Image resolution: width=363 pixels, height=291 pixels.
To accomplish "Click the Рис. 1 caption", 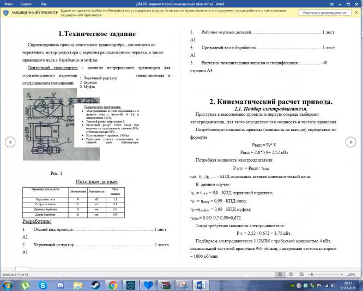I will 56,173.
